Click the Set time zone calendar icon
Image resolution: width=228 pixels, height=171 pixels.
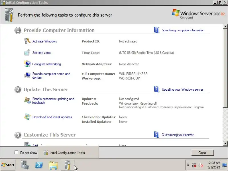click(x=27, y=52)
